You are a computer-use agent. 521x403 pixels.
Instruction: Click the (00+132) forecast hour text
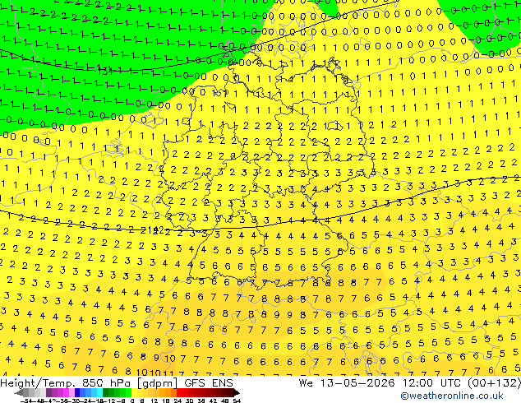click(494, 383)
